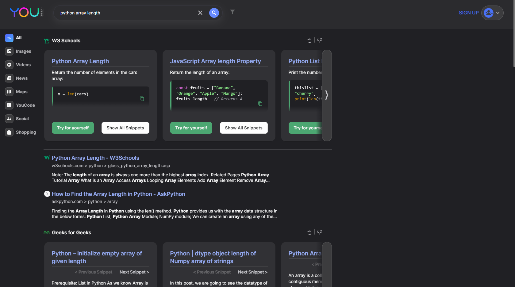Open the Images tab icon
The height and width of the screenshot is (287, 515).
click(x=9, y=51)
